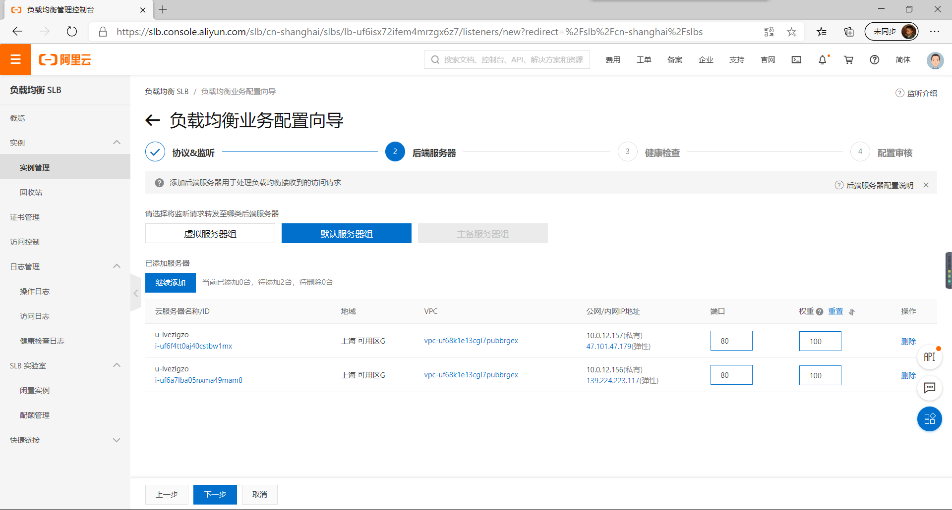This screenshot has height=510, width=952.
Task: Click the translate page icon
Action: point(769,32)
